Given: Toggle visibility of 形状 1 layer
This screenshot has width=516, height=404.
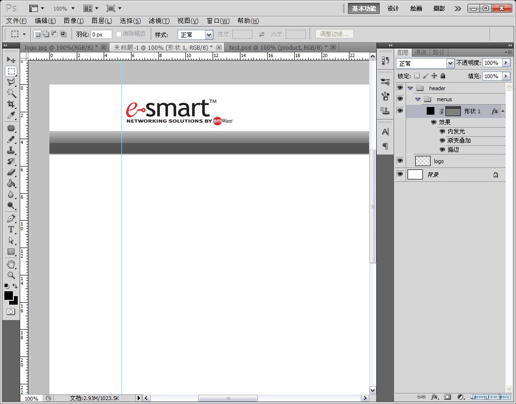Looking at the screenshot, I should pyautogui.click(x=400, y=110).
